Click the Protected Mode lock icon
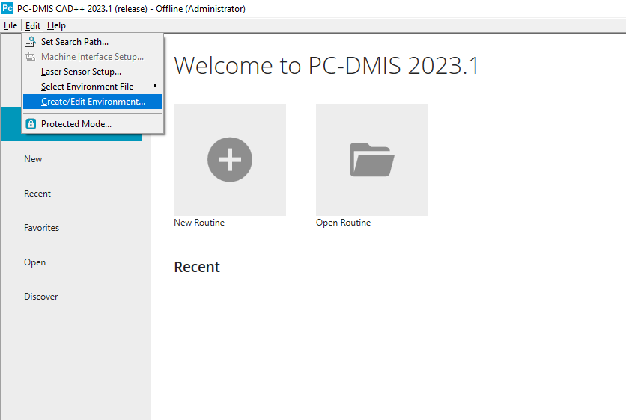 (31, 124)
